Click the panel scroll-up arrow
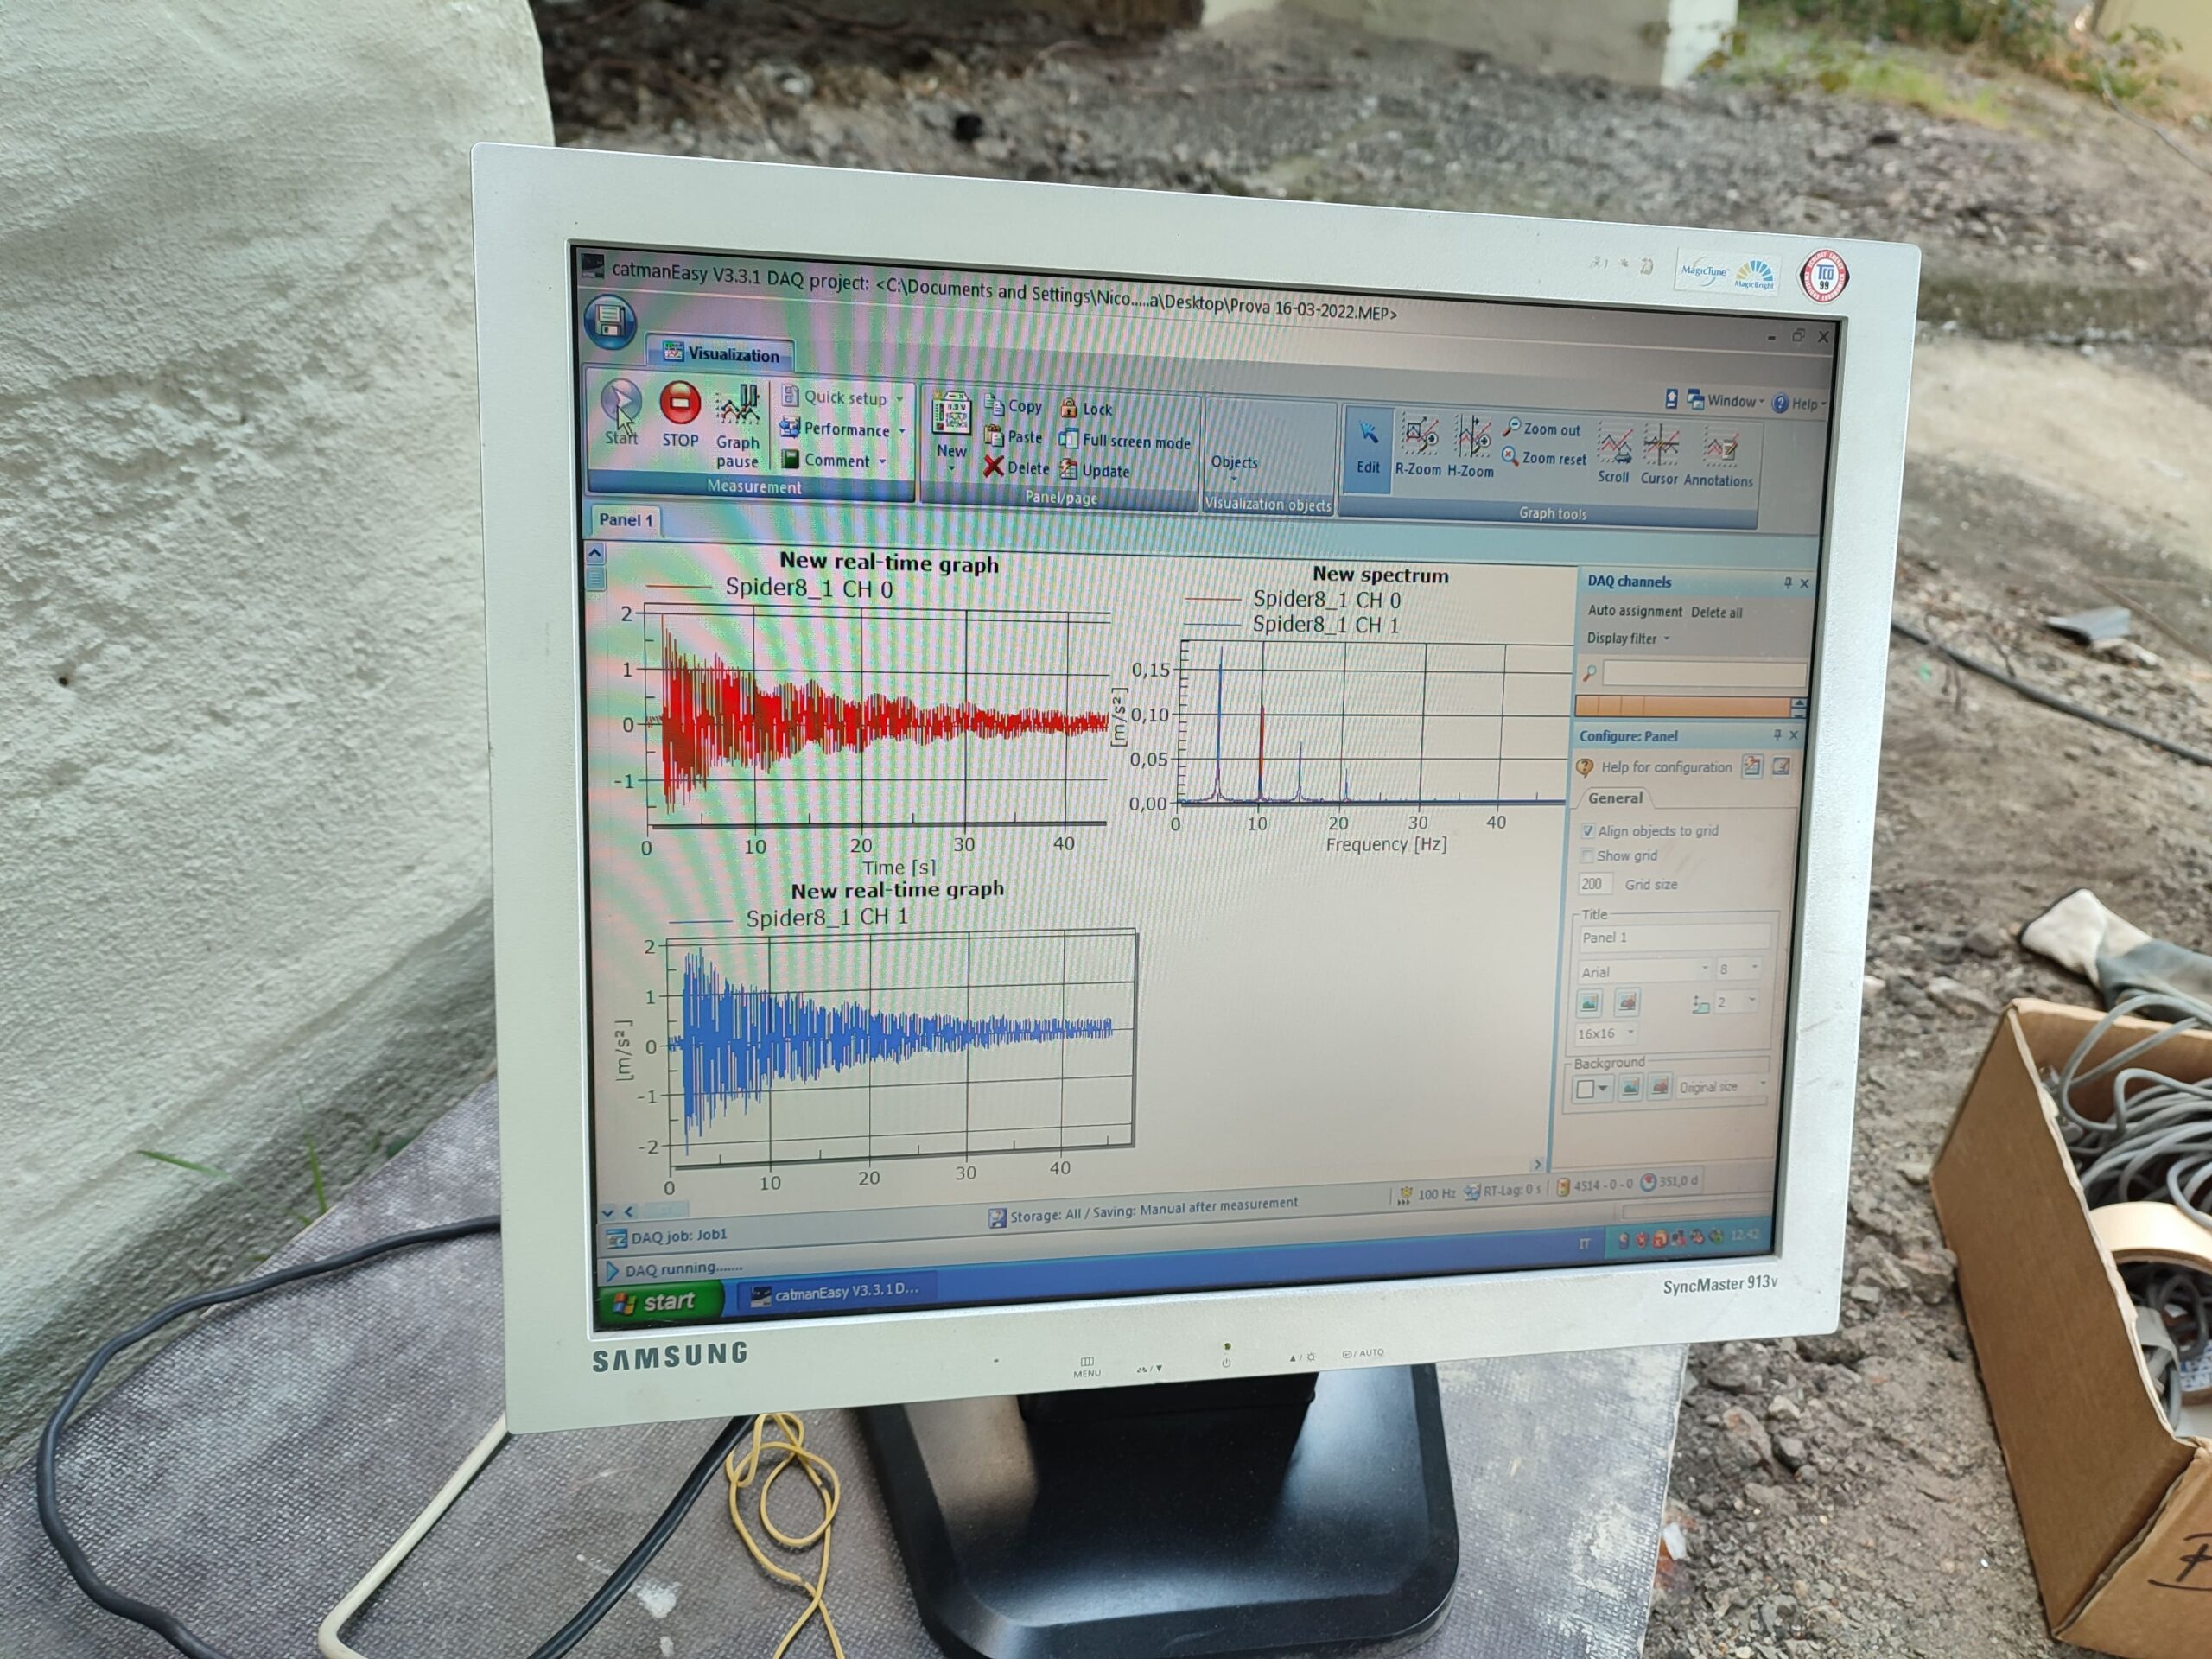2212x1659 pixels. pyautogui.click(x=595, y=552)
